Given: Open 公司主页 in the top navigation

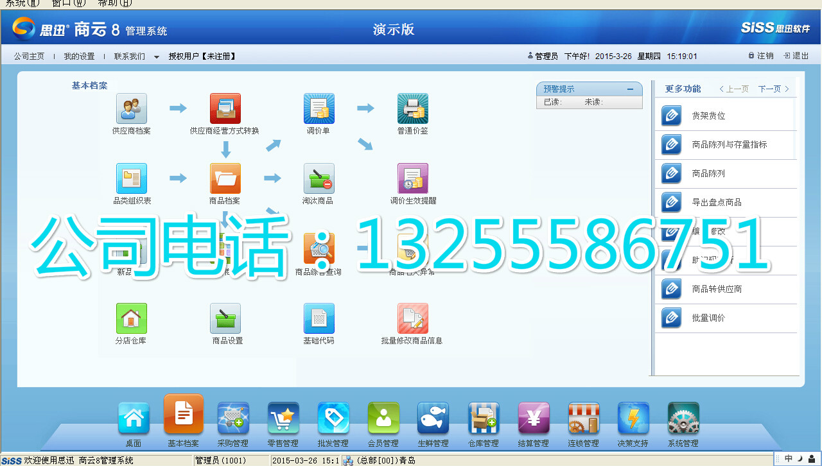Looking at the screenshot, I should point(30,56).
